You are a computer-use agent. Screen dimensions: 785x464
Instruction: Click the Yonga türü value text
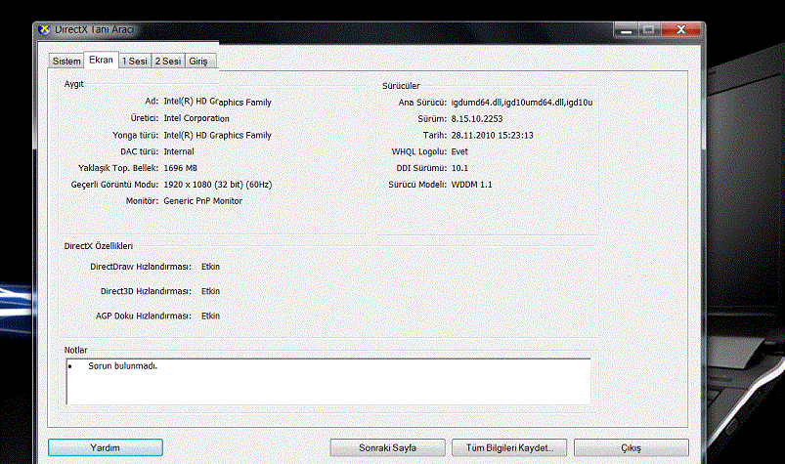(217, 135)
